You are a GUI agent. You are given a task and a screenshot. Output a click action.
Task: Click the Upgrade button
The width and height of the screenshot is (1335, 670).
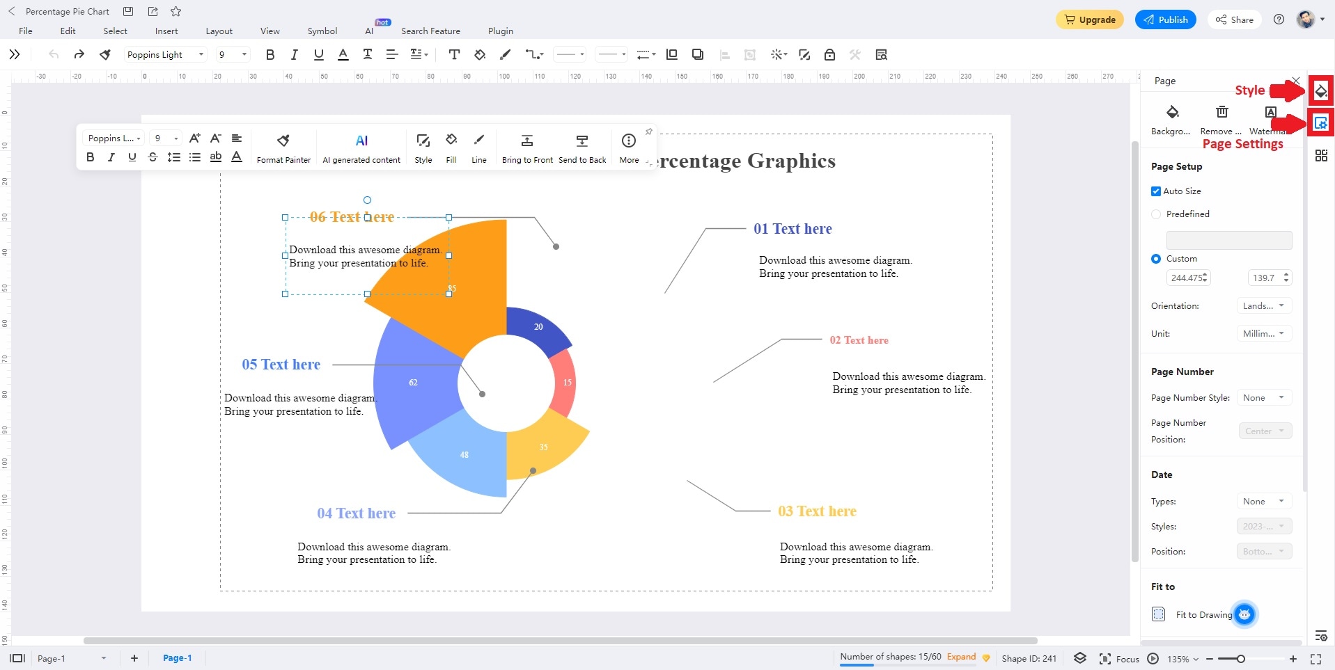(x=1090, y=19)
